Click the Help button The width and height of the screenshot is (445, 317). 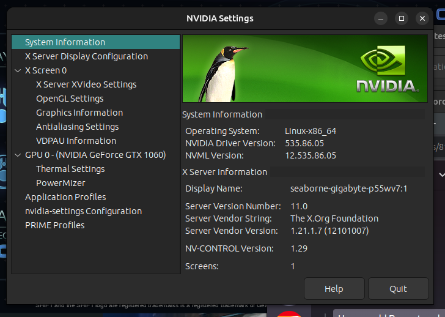[x=334, y=289]
